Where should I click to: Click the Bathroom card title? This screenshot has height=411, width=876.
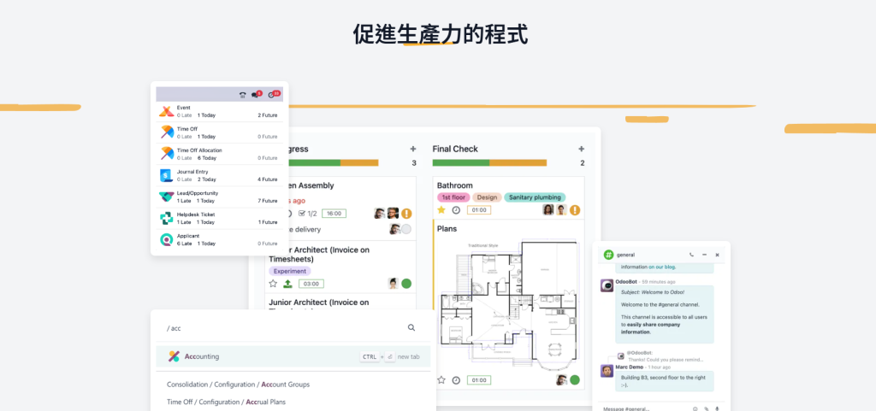coord(455,185)
